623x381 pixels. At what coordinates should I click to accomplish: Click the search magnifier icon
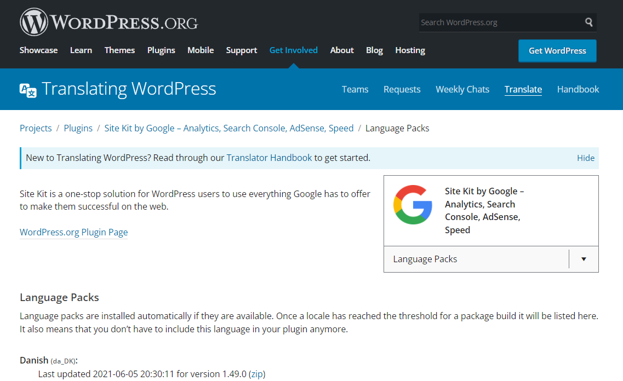pyautogui.click(x=589, y=22)
